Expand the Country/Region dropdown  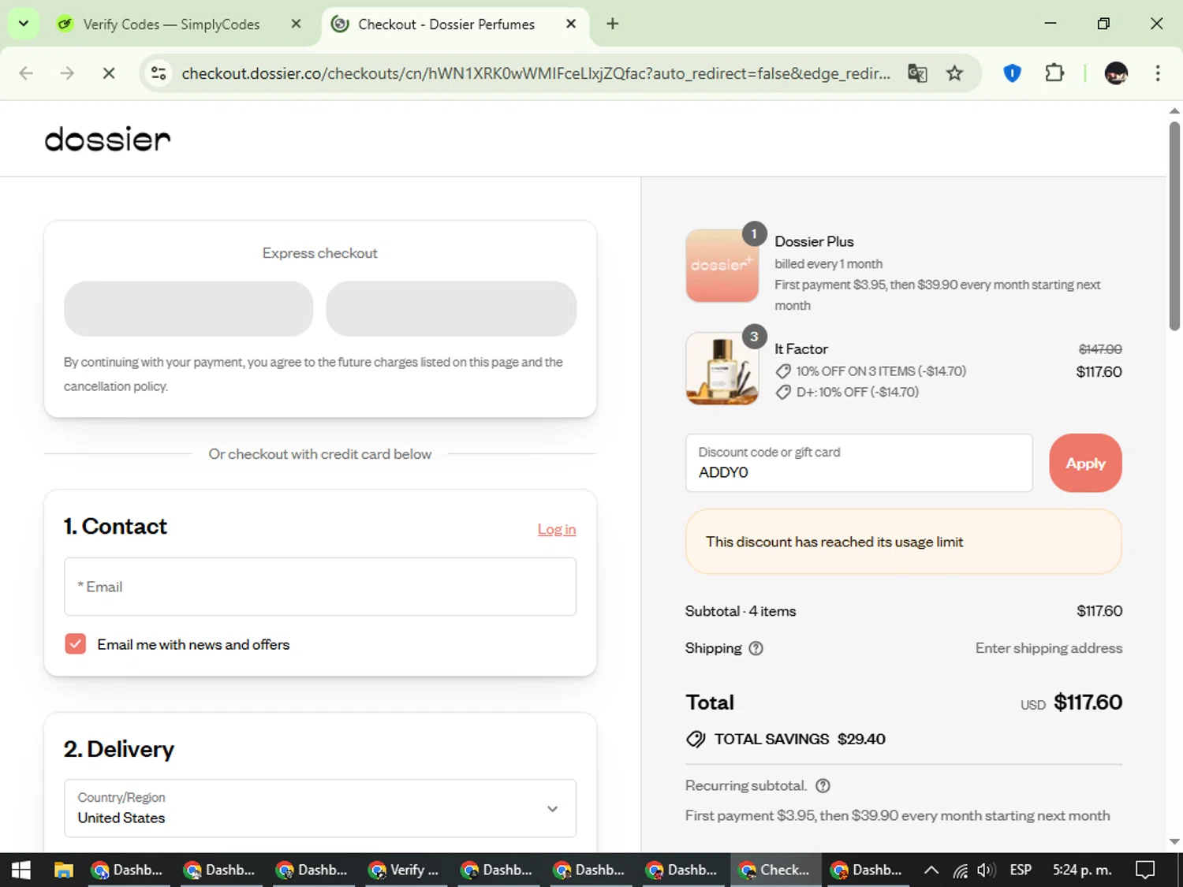coord(320,808)
